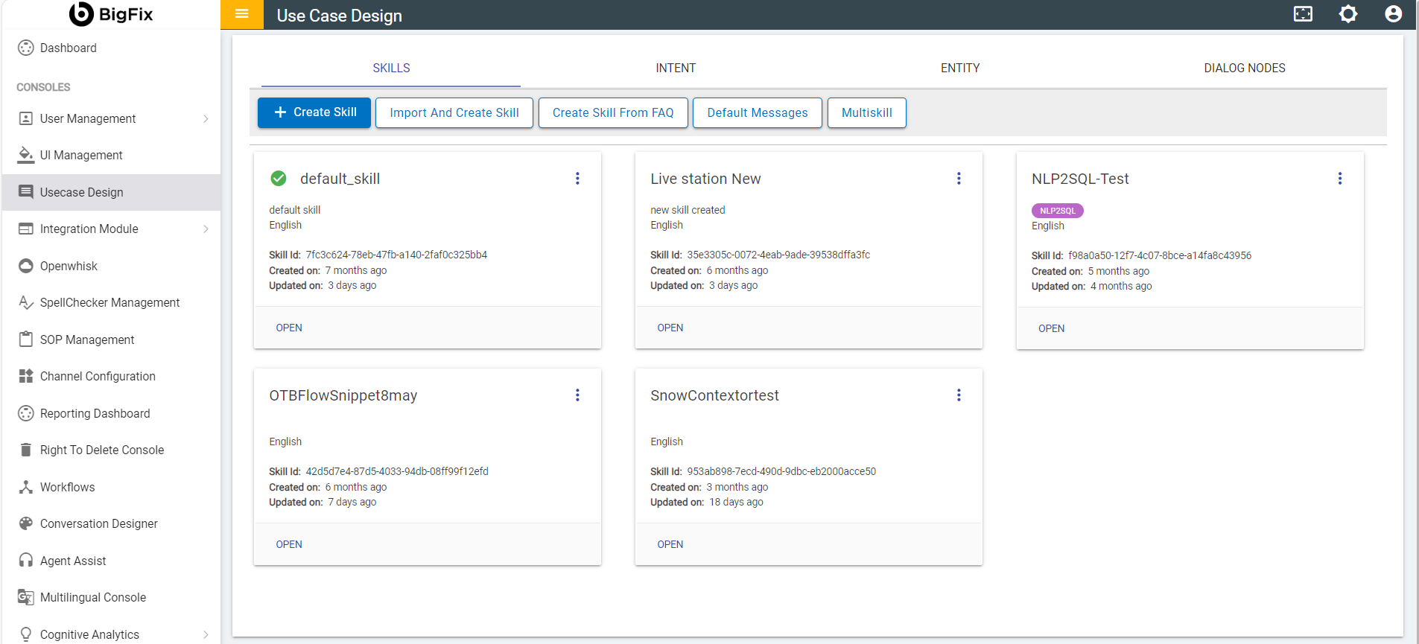Open the Live station New skill
This screenshot has height=644, width=1419.
pyautogui.click(x=670, y=328)
